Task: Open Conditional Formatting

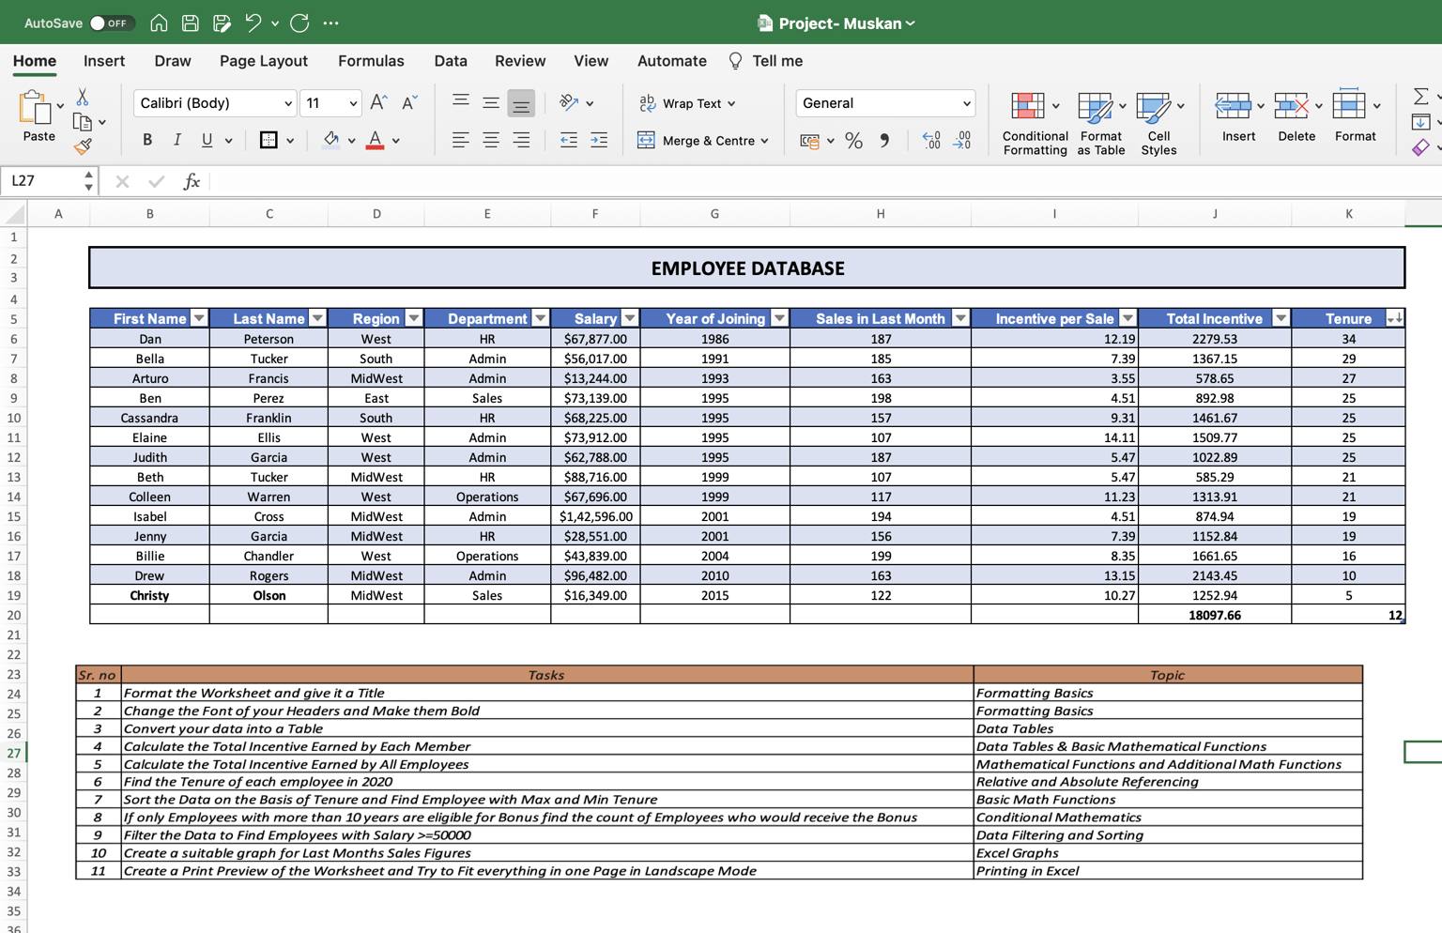Action: point(1035,123)
